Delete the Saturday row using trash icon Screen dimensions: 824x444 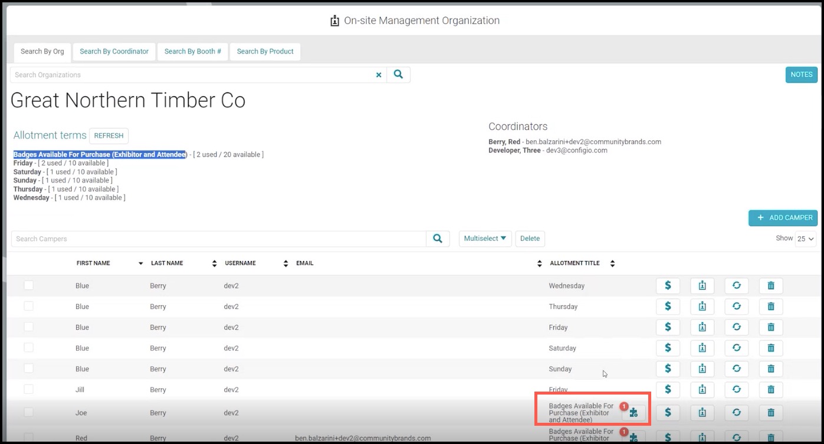(770, 348)
